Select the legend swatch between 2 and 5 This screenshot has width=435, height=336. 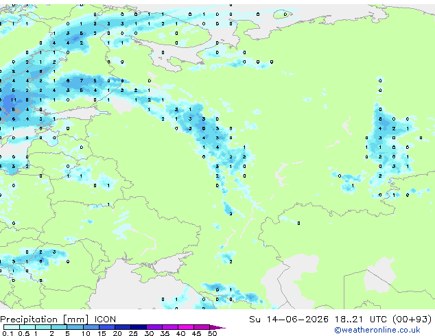59,327
